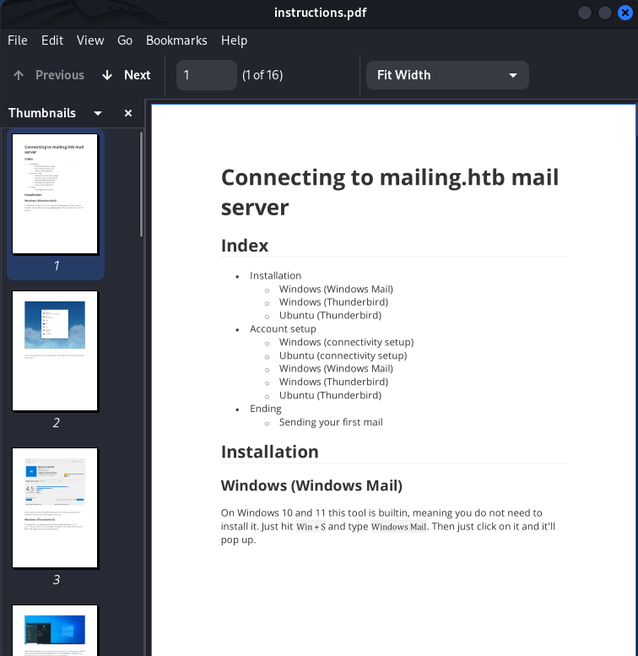Open the Fit Width zoom dropdown
The height and width of the screenshot is (656, 638).
point(447,75)
